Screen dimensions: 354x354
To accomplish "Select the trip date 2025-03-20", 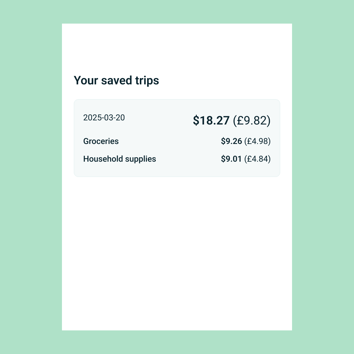I will (x=104, y=118).
